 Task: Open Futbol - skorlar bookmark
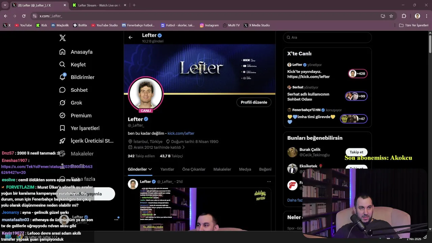(178, 25)
